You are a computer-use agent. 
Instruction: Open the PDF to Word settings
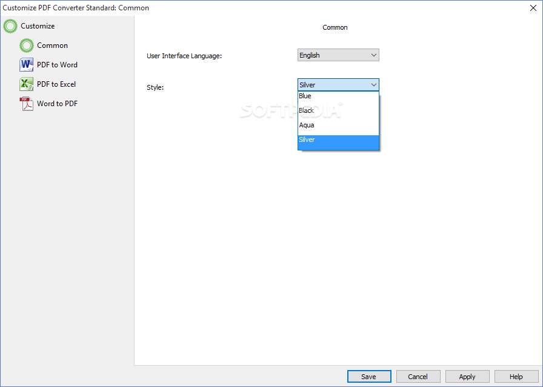[57, 65]
